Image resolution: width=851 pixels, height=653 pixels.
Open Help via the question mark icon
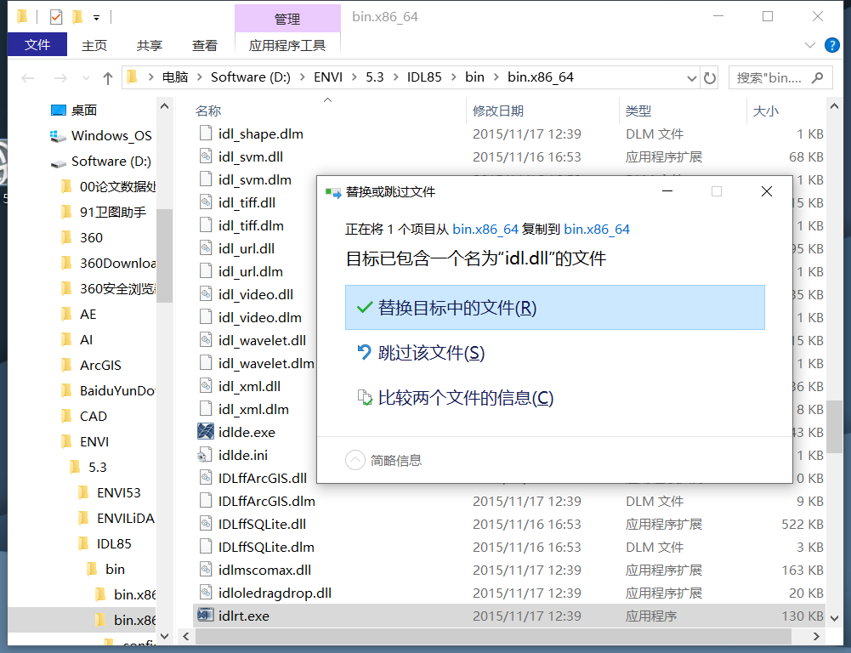[x=831, y=45]
